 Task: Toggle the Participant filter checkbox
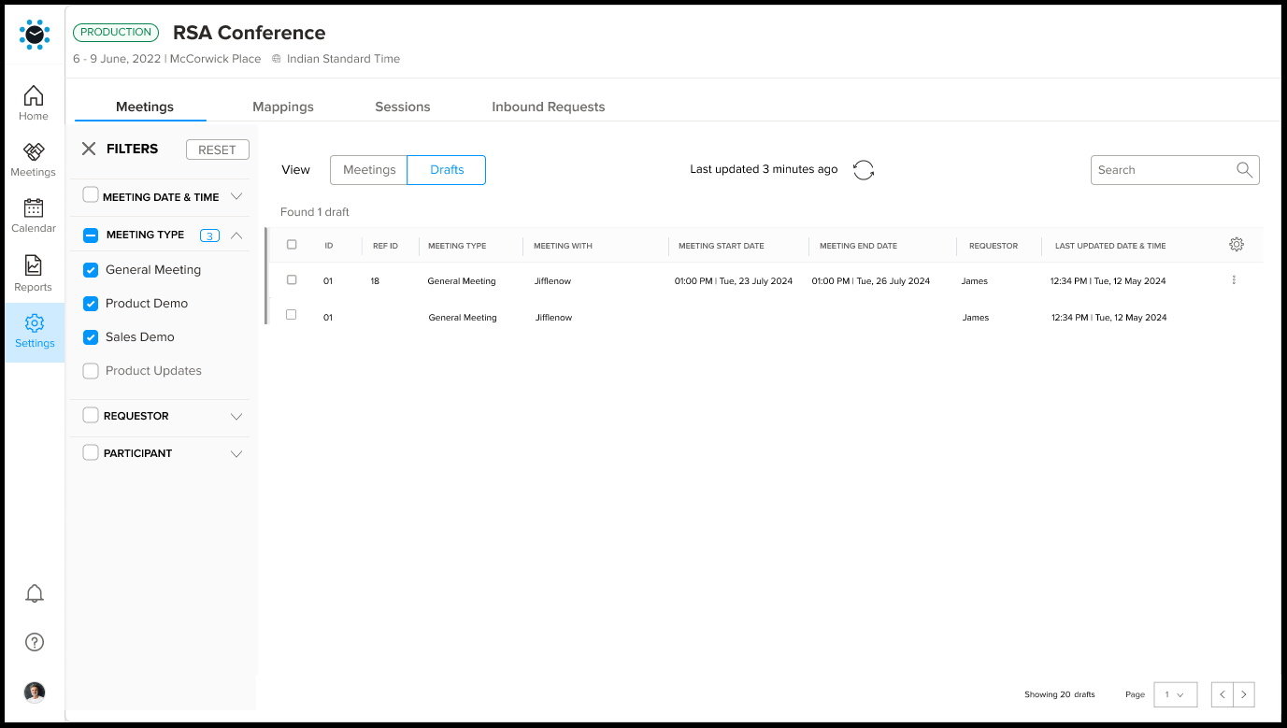tap(91, 452)
